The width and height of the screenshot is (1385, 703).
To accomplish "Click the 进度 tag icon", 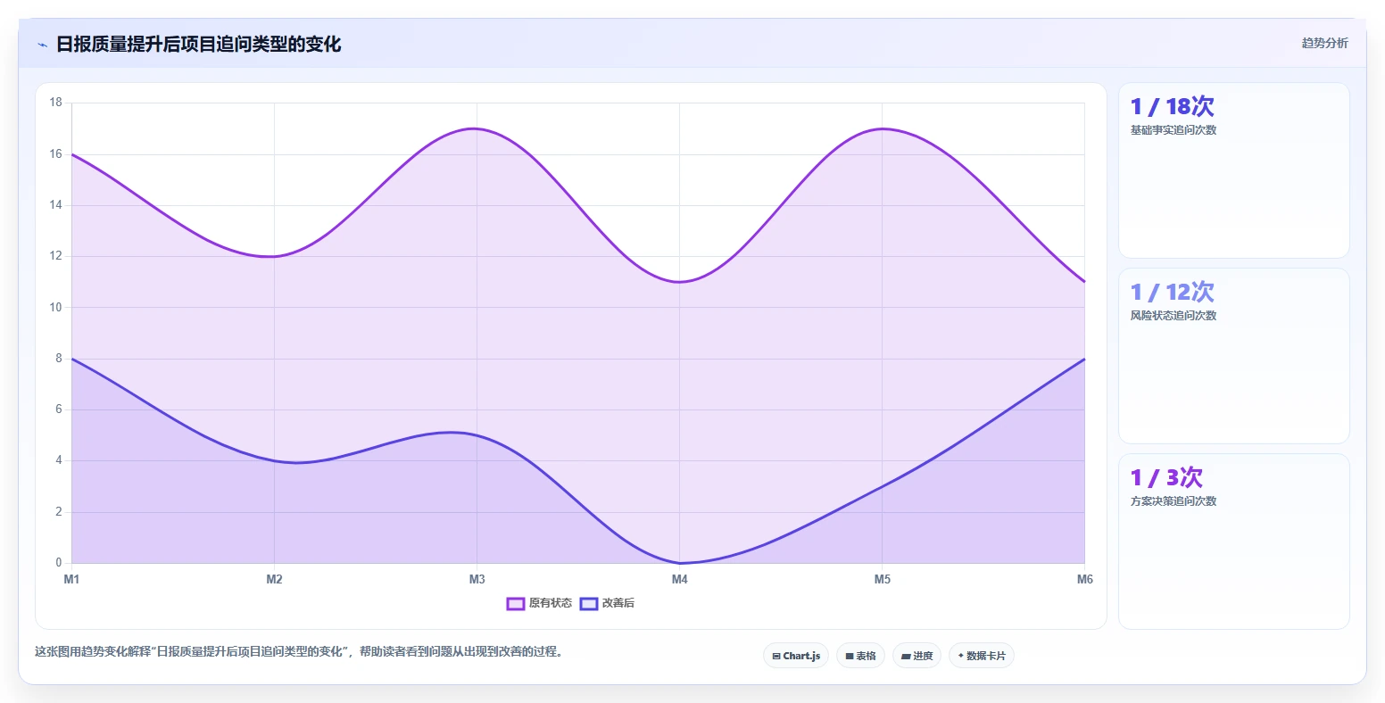I will point(906,657).
